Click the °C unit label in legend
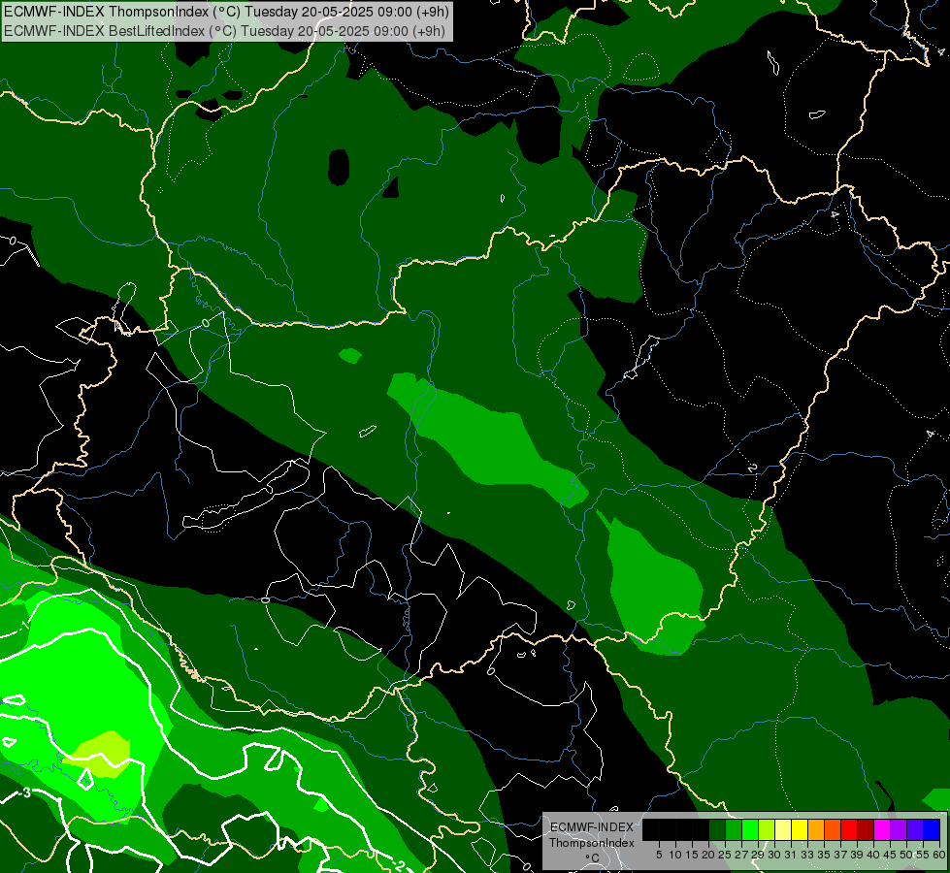This screenshot has width=950, height=873. point(593,857)
